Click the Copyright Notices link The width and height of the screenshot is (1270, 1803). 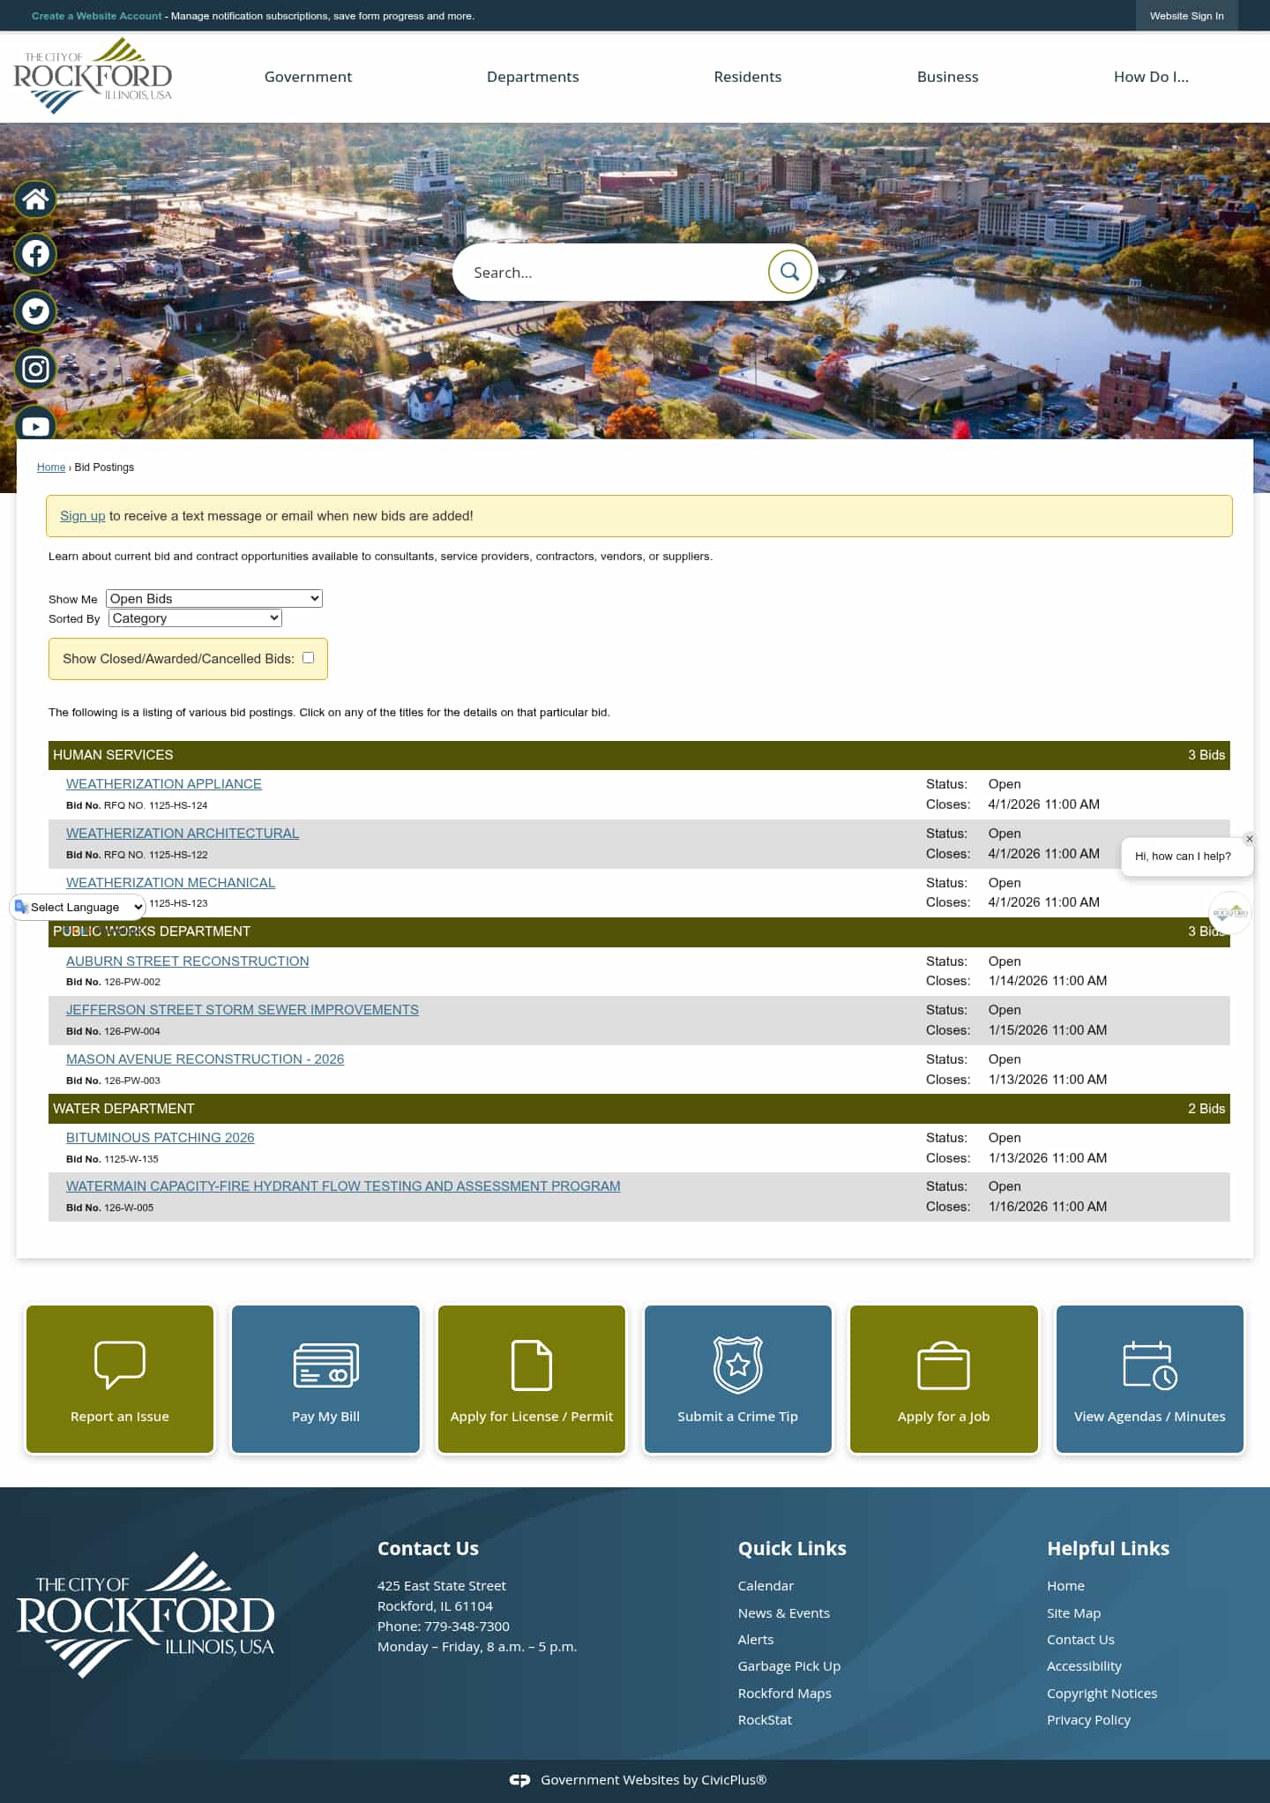[1102, 1693]
